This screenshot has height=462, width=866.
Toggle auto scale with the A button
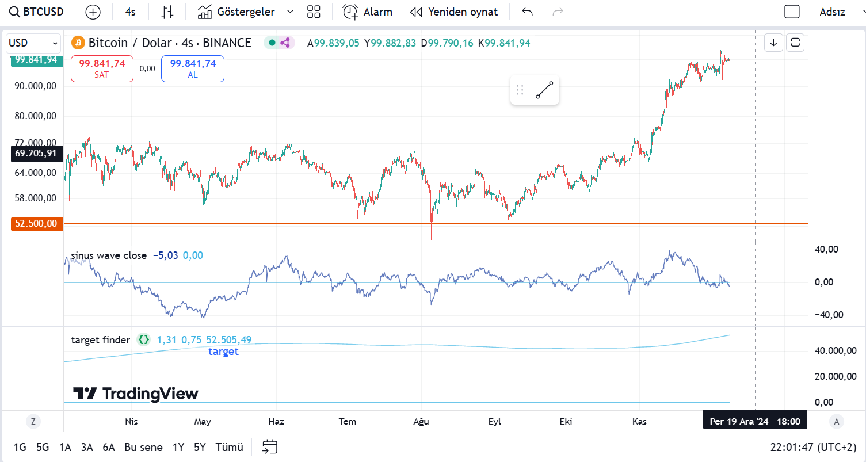tap(837, 422)
